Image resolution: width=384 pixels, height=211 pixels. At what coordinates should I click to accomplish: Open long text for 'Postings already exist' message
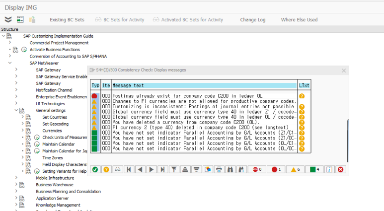pyautogui.click(x=302, y=96)
